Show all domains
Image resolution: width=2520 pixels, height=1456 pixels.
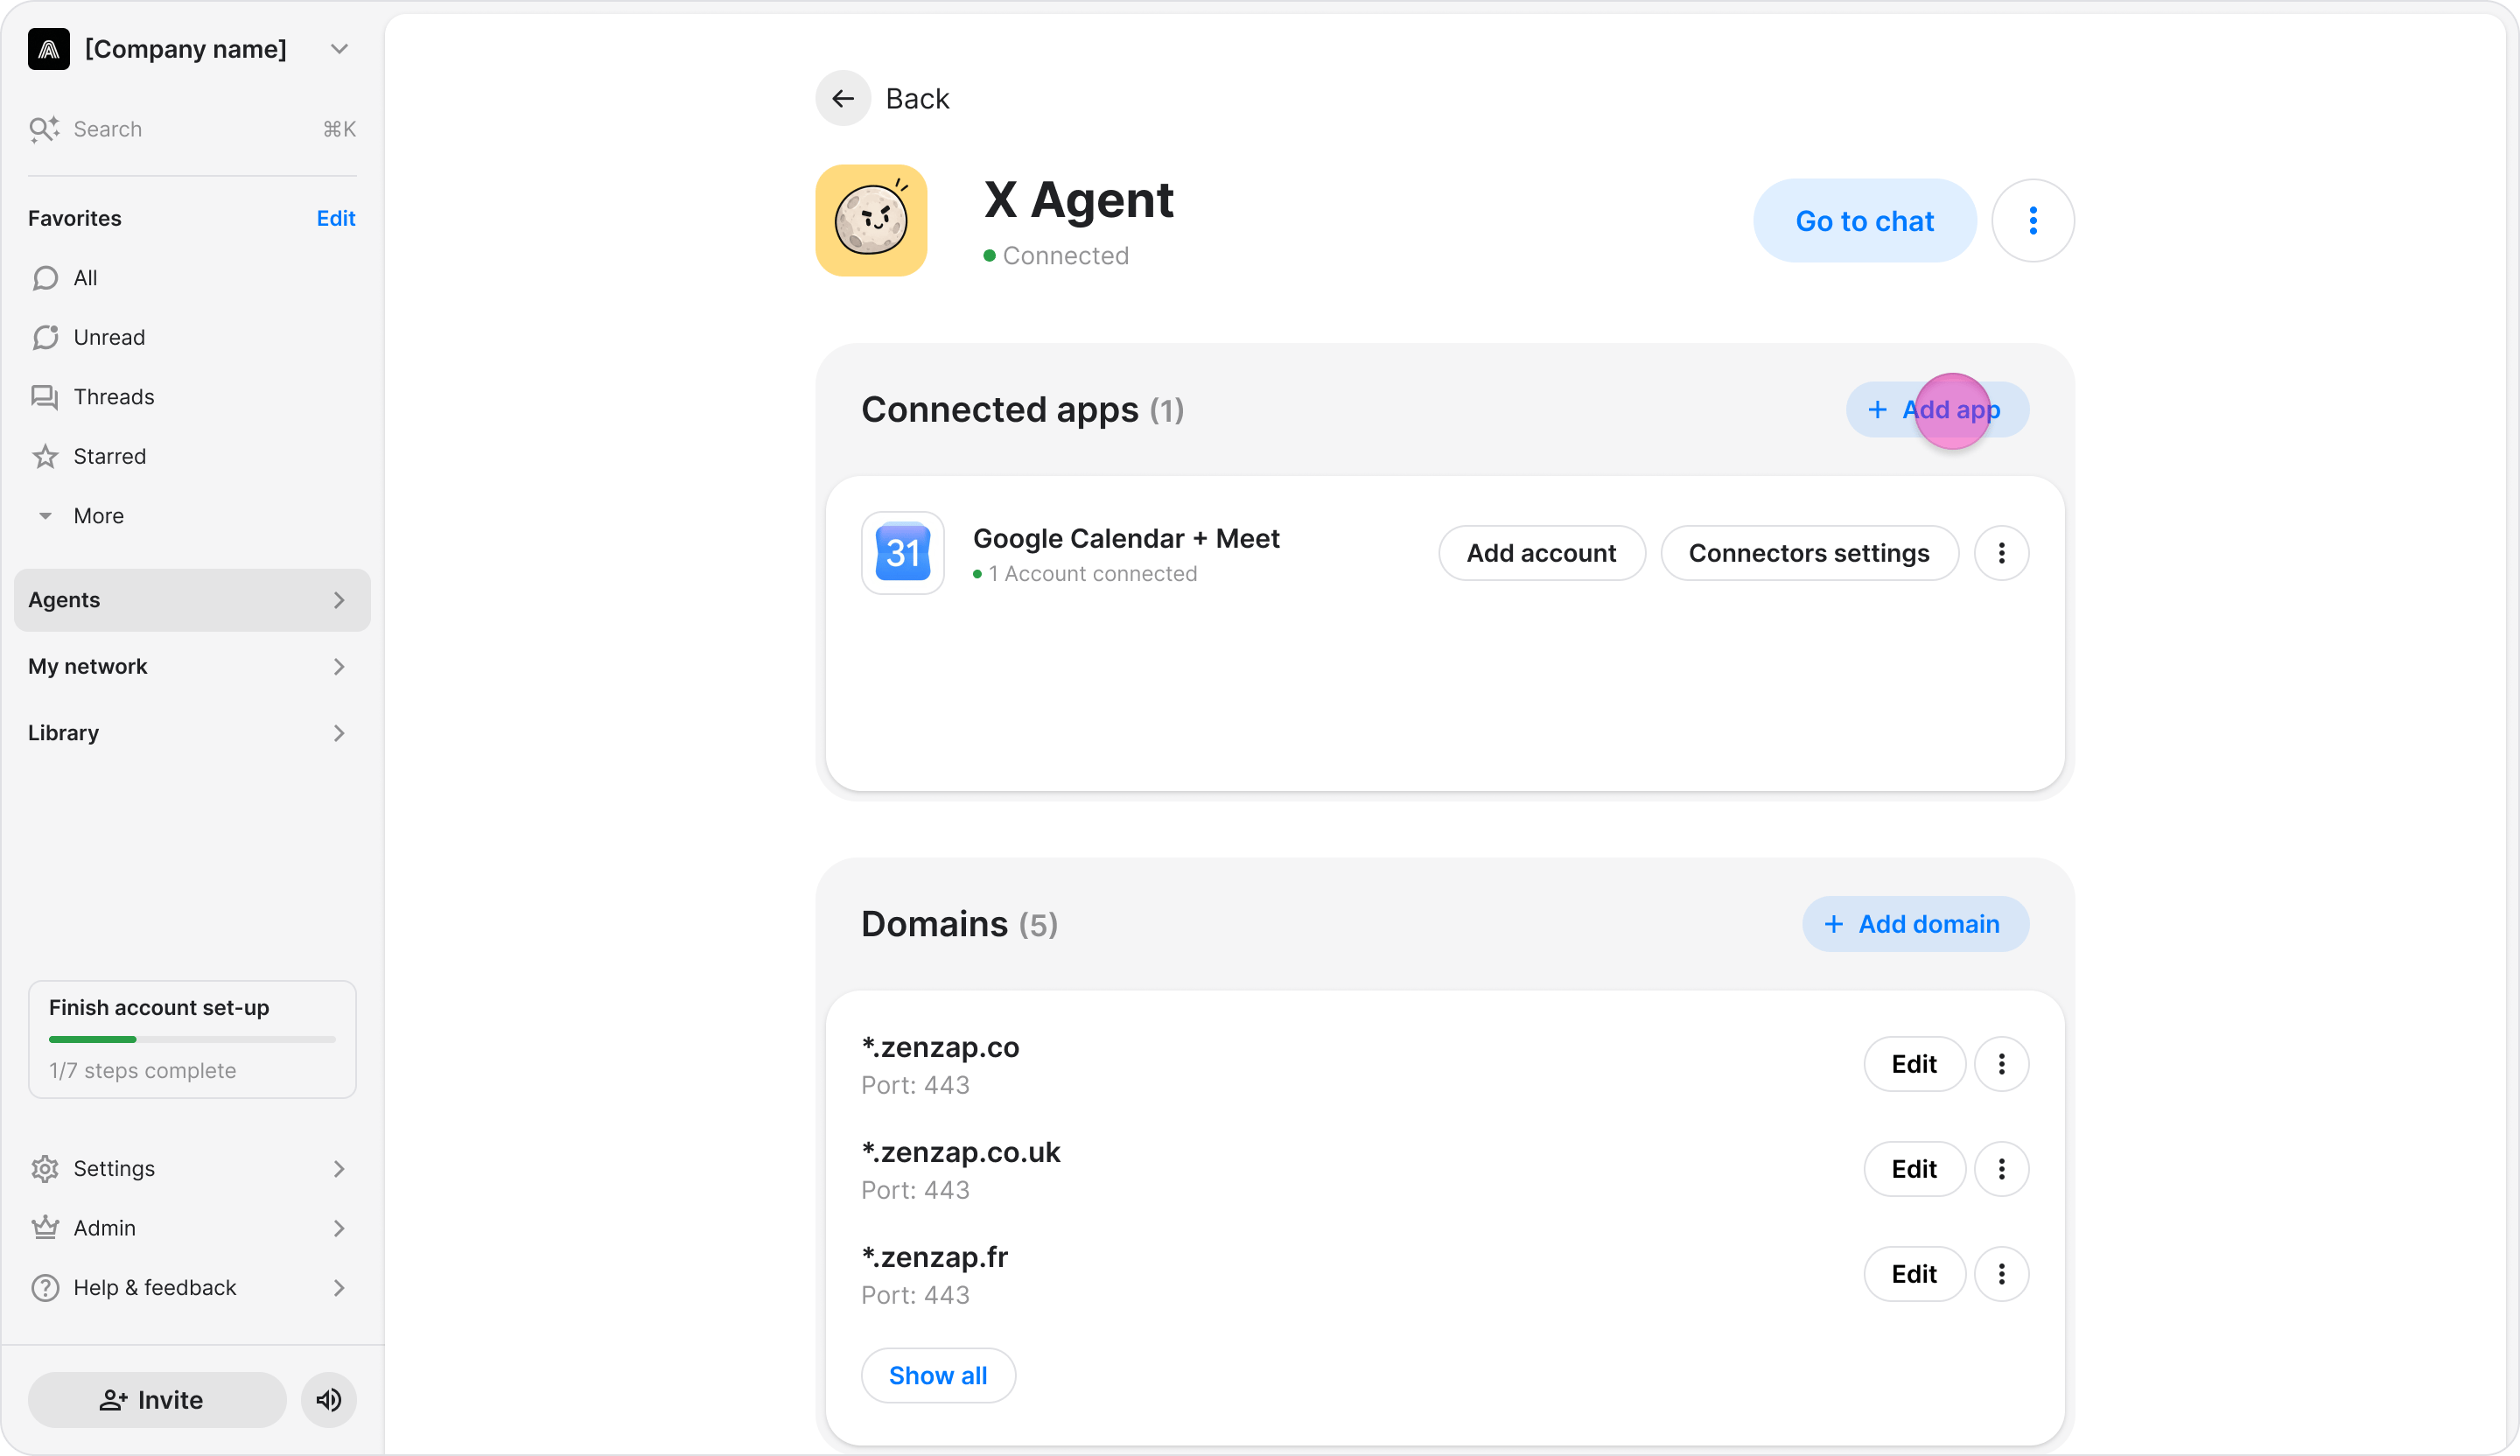coord(938,1375)
